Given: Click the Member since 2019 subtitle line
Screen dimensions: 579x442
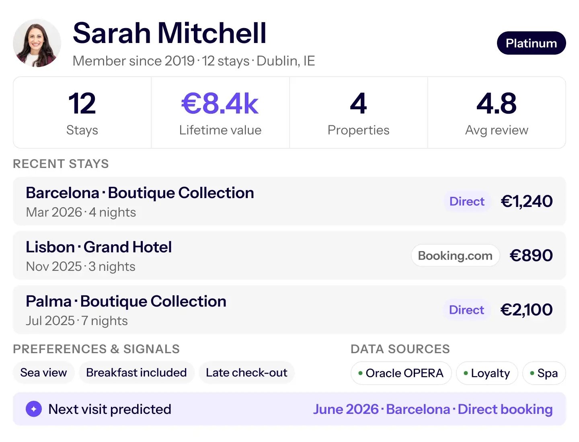Looking at the screenshot, I should (x=194, y=61).
